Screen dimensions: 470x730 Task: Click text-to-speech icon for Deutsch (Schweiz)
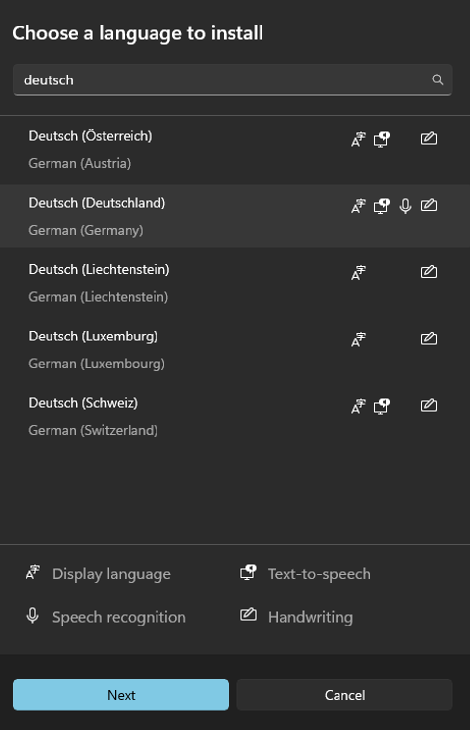pos(382,406)
